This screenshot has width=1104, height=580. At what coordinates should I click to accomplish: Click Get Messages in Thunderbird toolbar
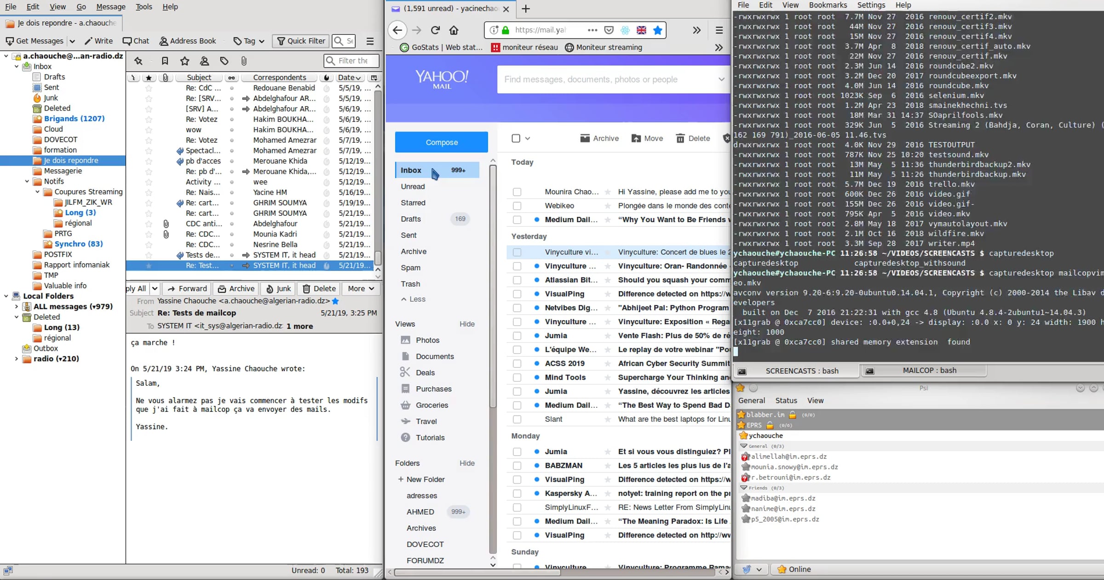[x=35, y=41]
